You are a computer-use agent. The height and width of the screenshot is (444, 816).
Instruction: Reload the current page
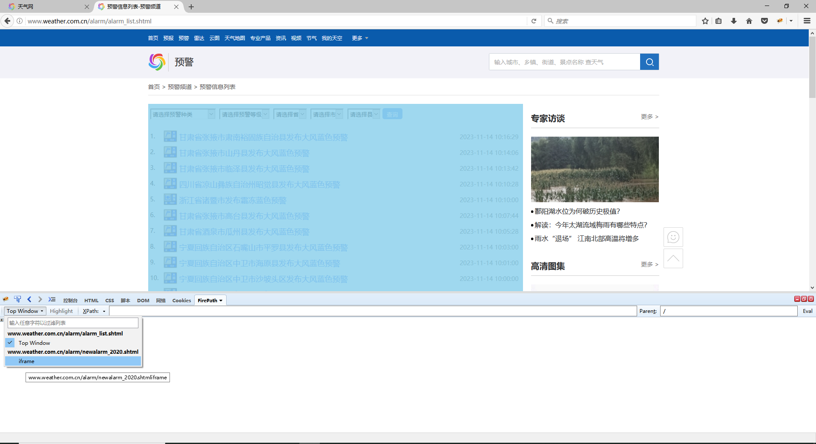point(534,21)
